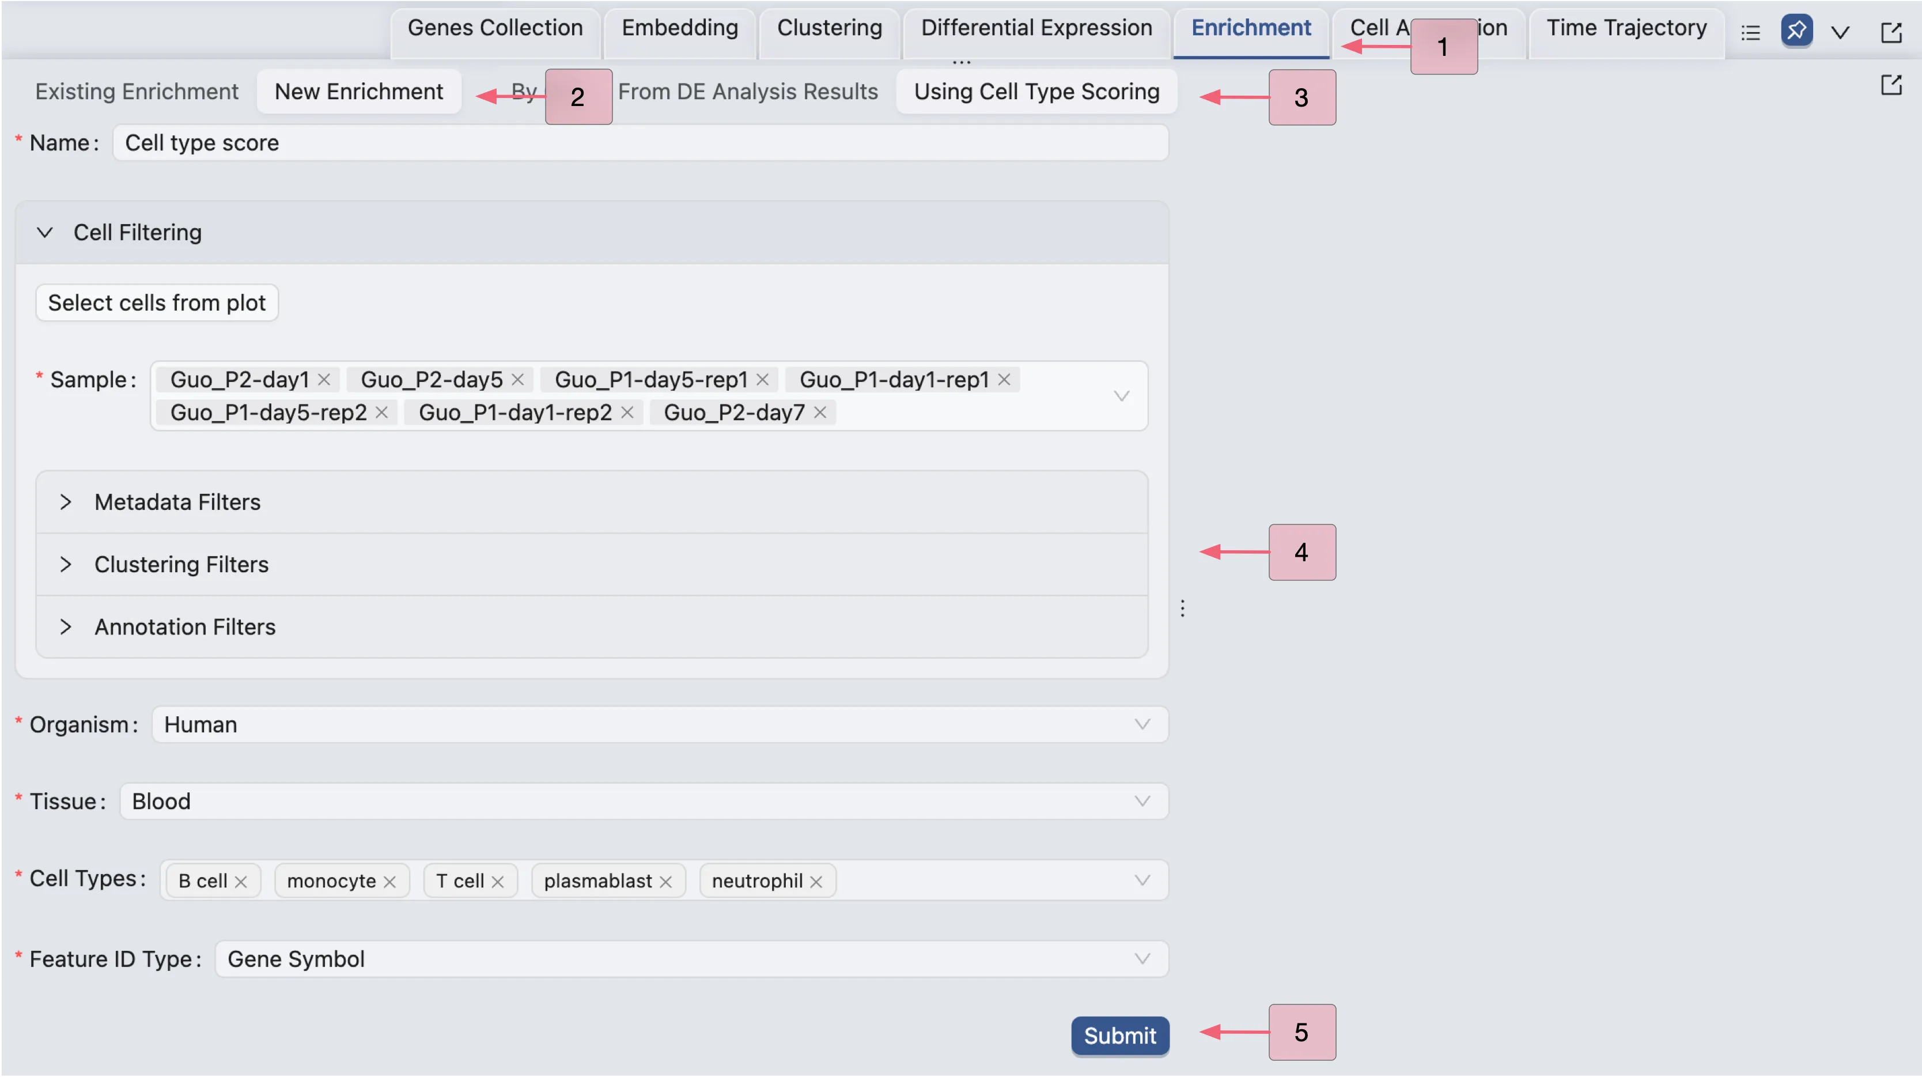The image size is (1922, 1077).
Task: Switch to the Differential Expression tab
Action: [1036, 28]
